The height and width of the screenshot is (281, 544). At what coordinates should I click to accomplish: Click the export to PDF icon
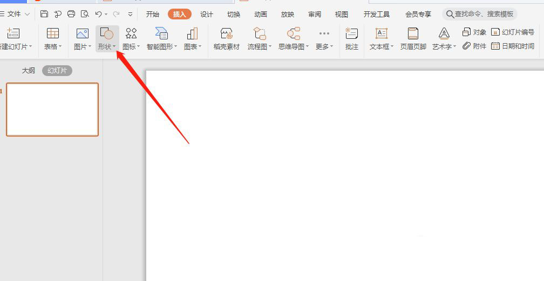pos(58,14)
